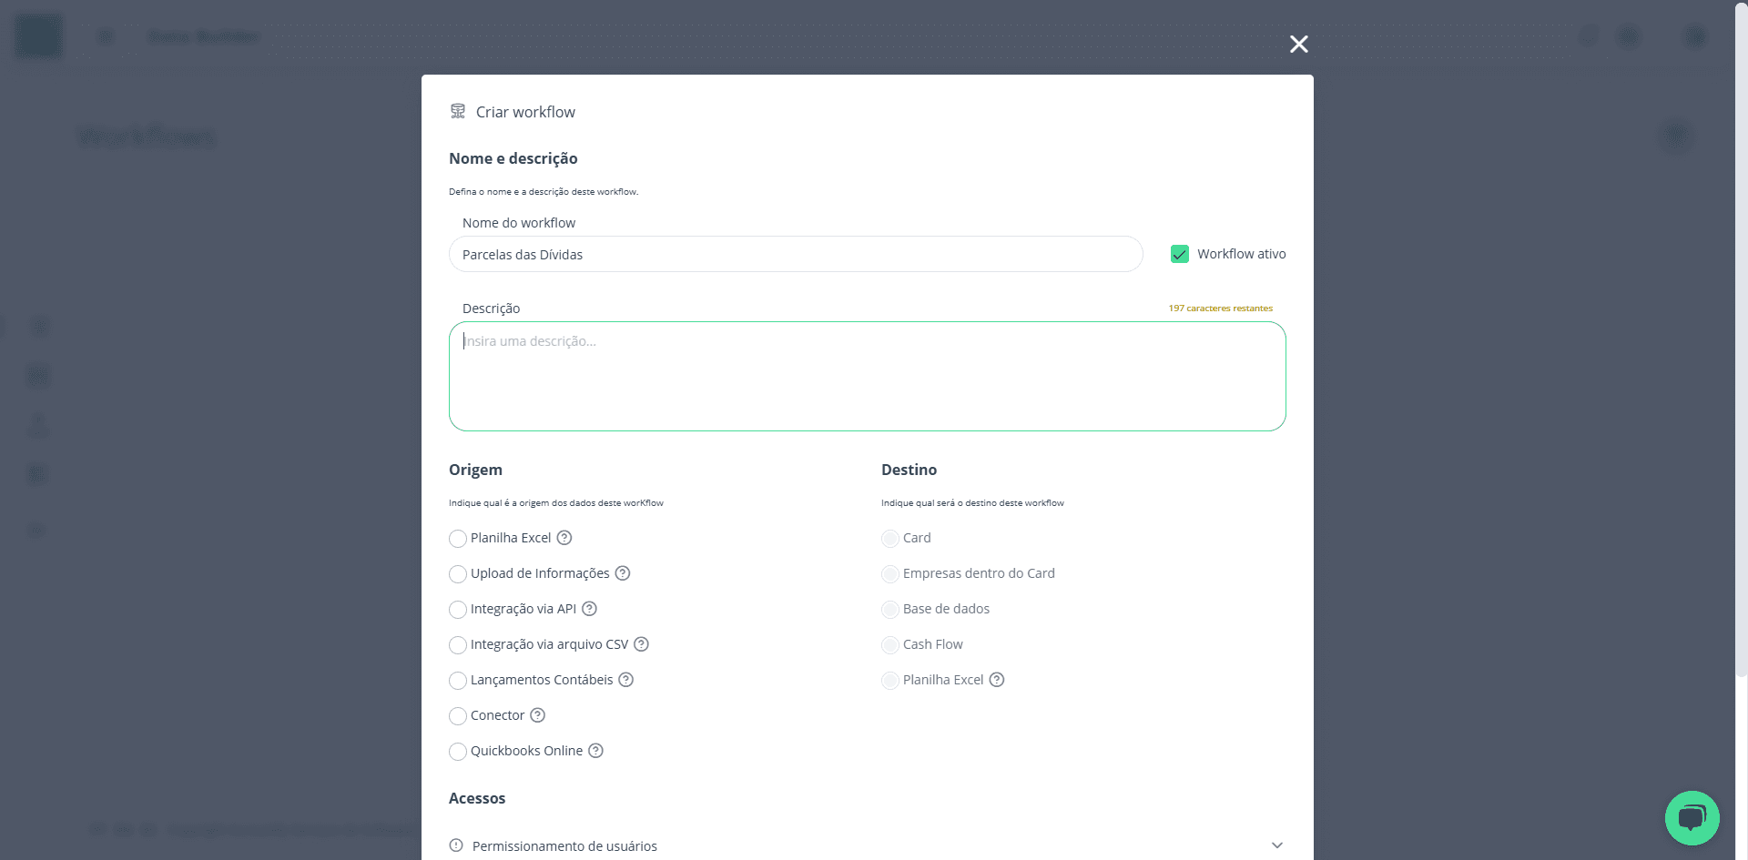Select Empresas dentro do Card destino
The image size is (1748, 860).
click(890, 574)
